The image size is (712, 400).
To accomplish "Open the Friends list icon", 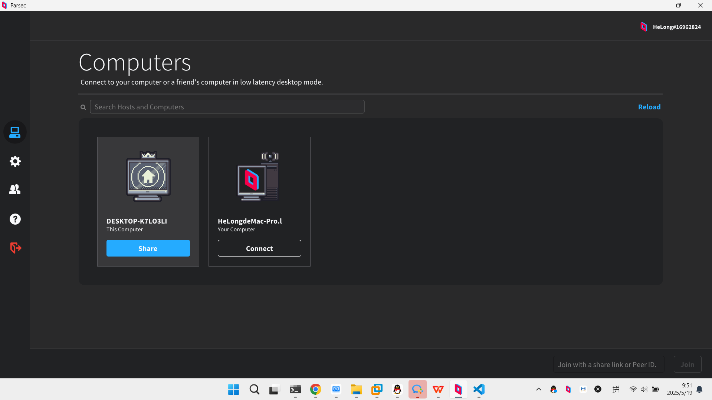I will 15,189.
